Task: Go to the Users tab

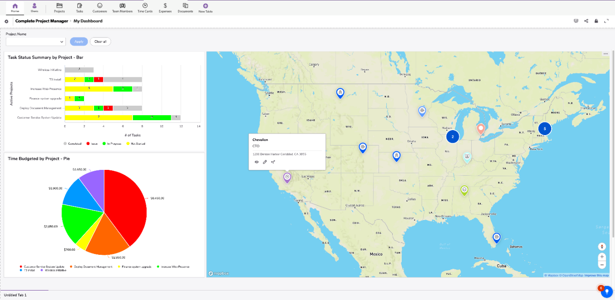Action: [35, 7]
